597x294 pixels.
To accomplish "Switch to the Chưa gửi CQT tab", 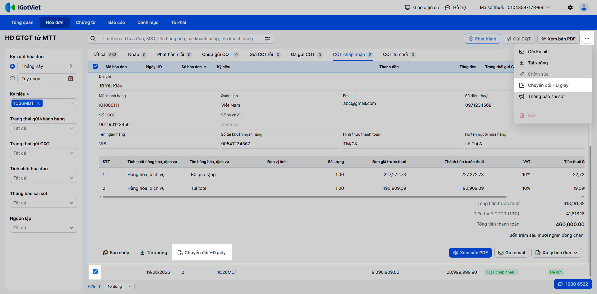I will (220, 54).
